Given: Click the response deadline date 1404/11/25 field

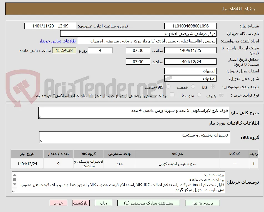Looking at the screenshot, I should click(190, 50).
